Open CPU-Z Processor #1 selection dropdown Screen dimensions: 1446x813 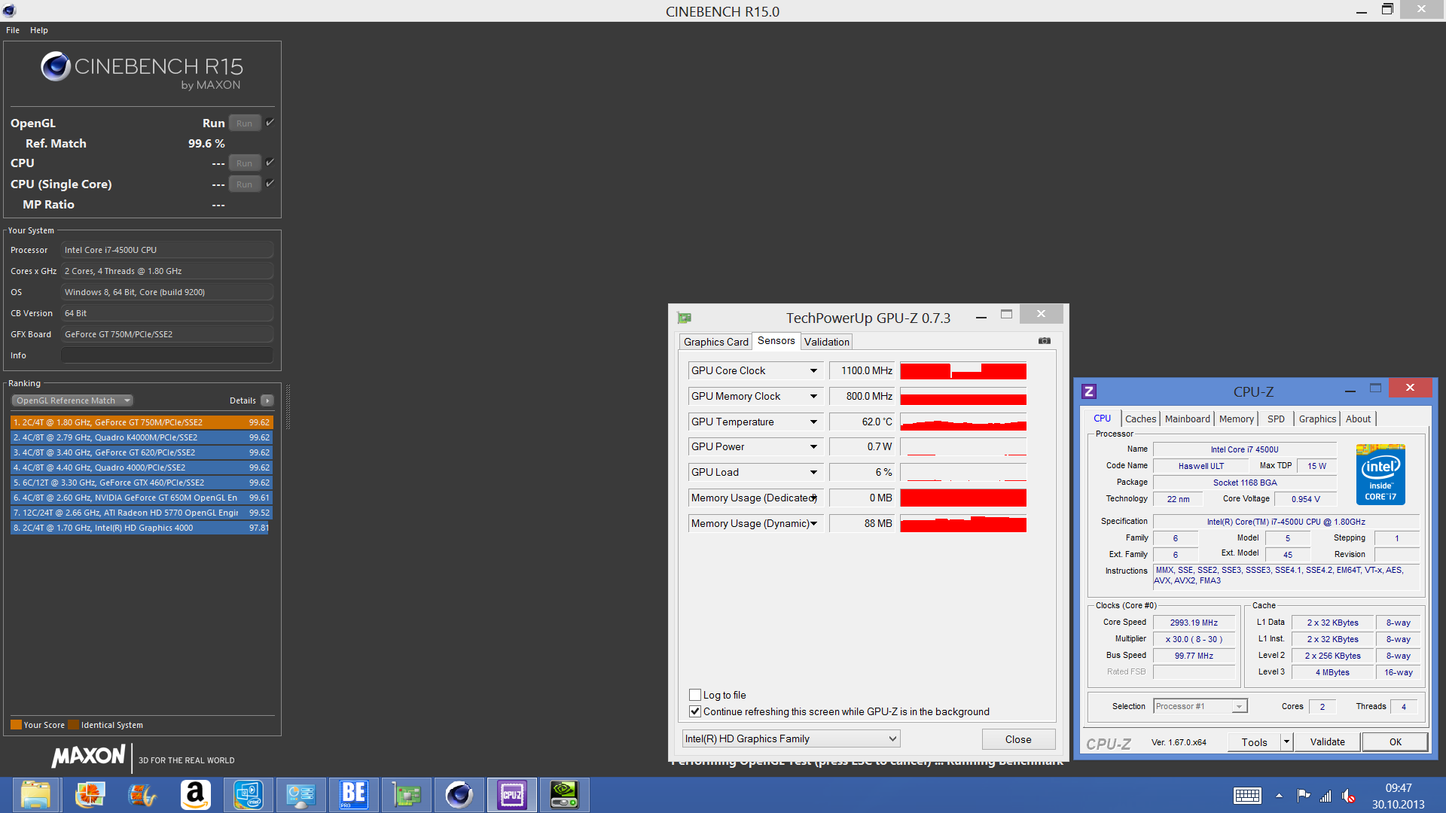tap(1200, 706)
